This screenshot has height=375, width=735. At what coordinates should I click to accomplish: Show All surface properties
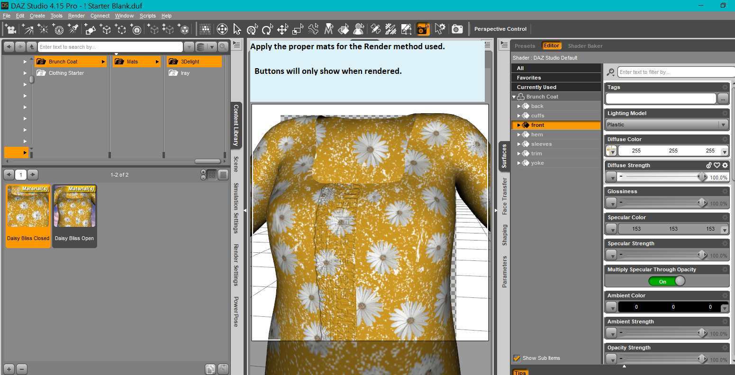(556, 68)
